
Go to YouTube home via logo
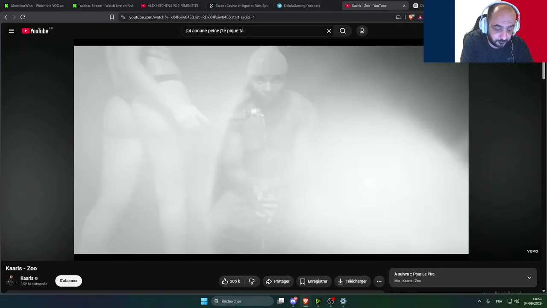click(35, 31)
